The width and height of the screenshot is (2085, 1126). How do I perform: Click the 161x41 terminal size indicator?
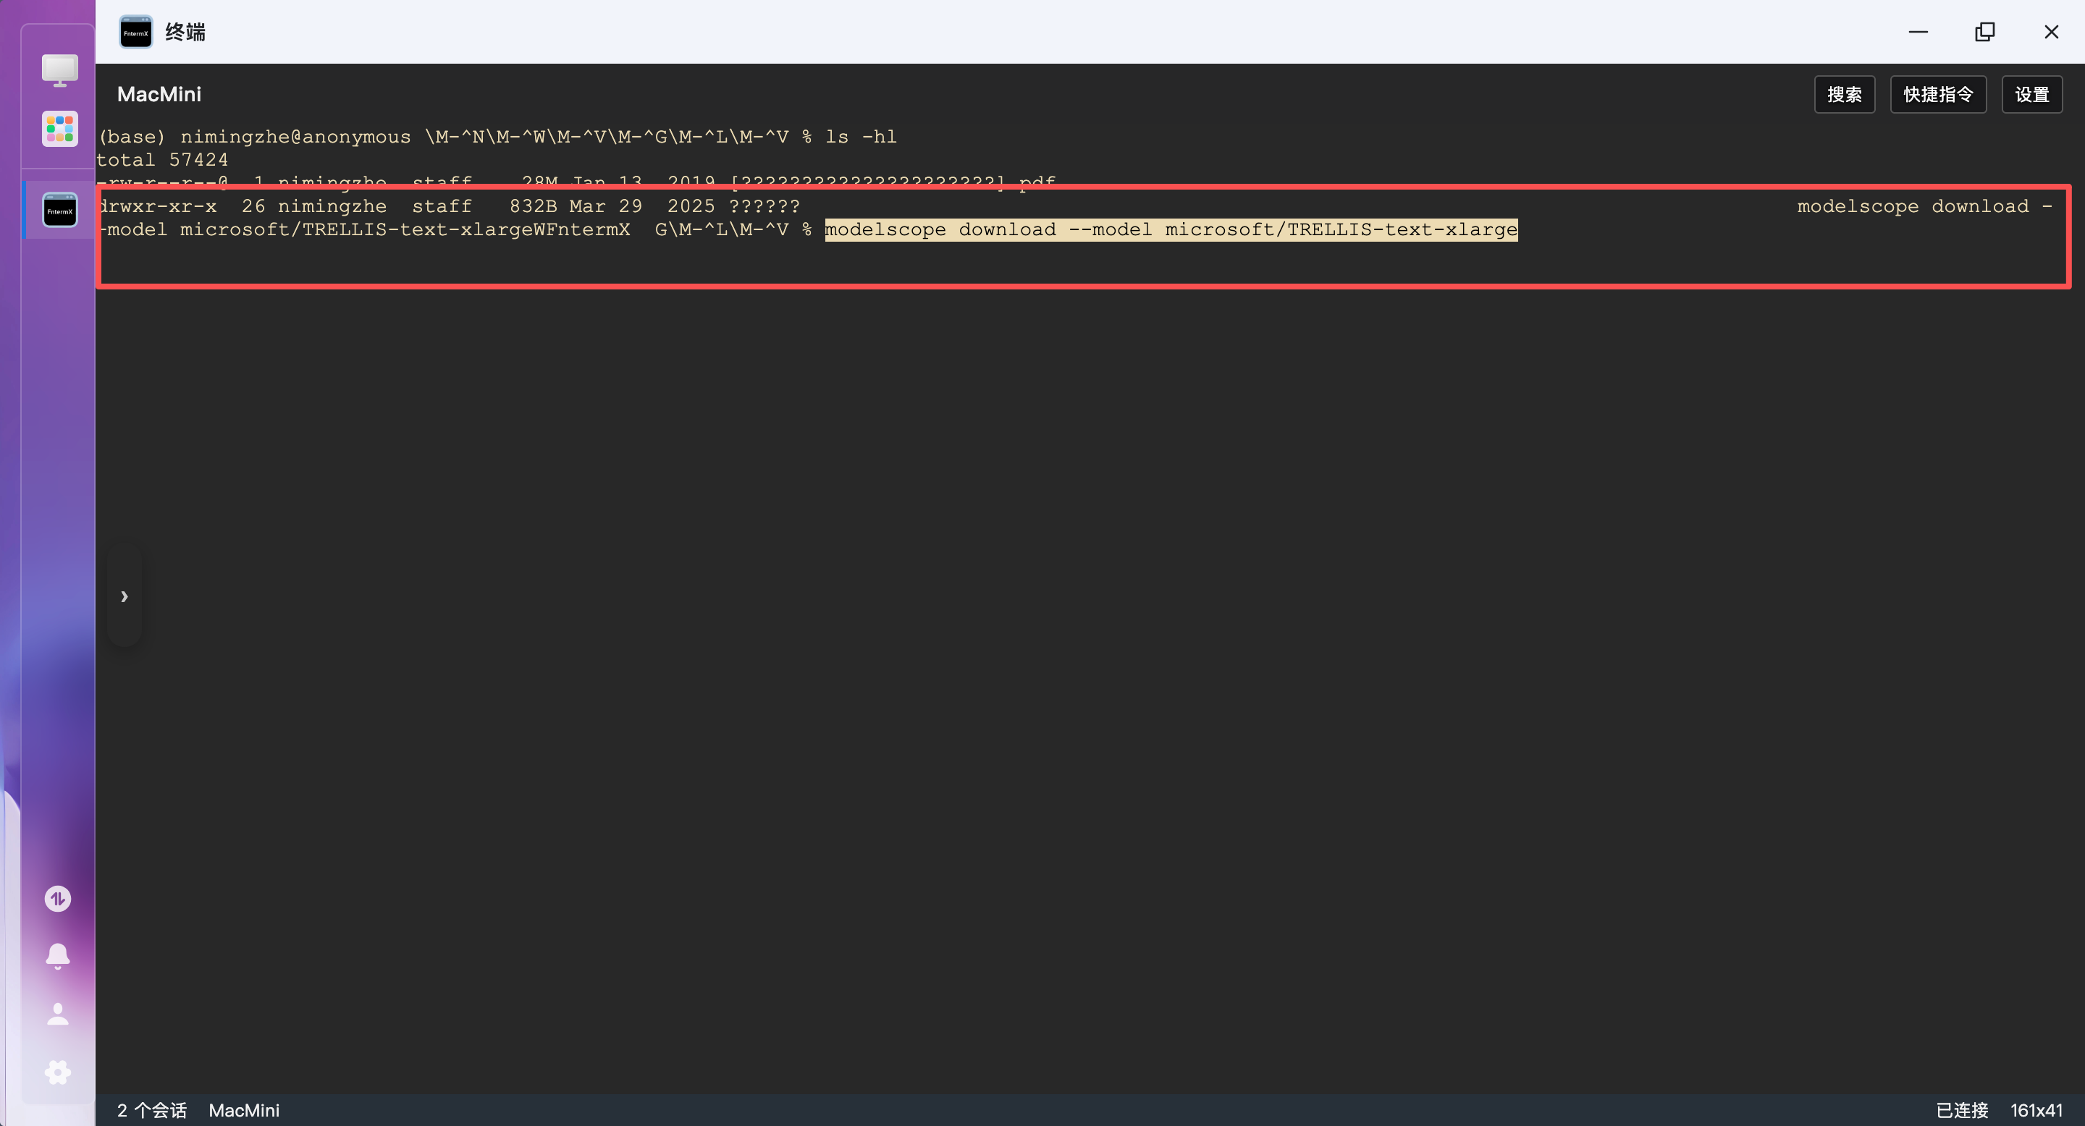[x=2036, y=1110]
